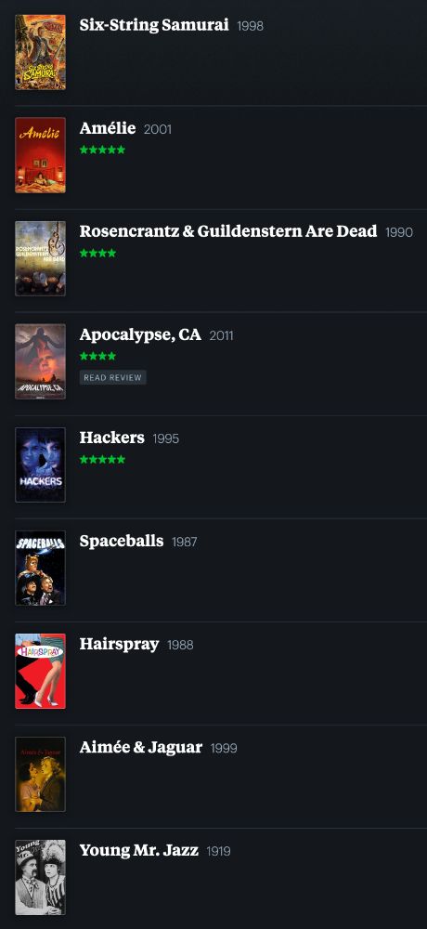Open the Six-String Samurai title link
The width and height of the screenshot is (427, 929).
click(x=154, y=25)
